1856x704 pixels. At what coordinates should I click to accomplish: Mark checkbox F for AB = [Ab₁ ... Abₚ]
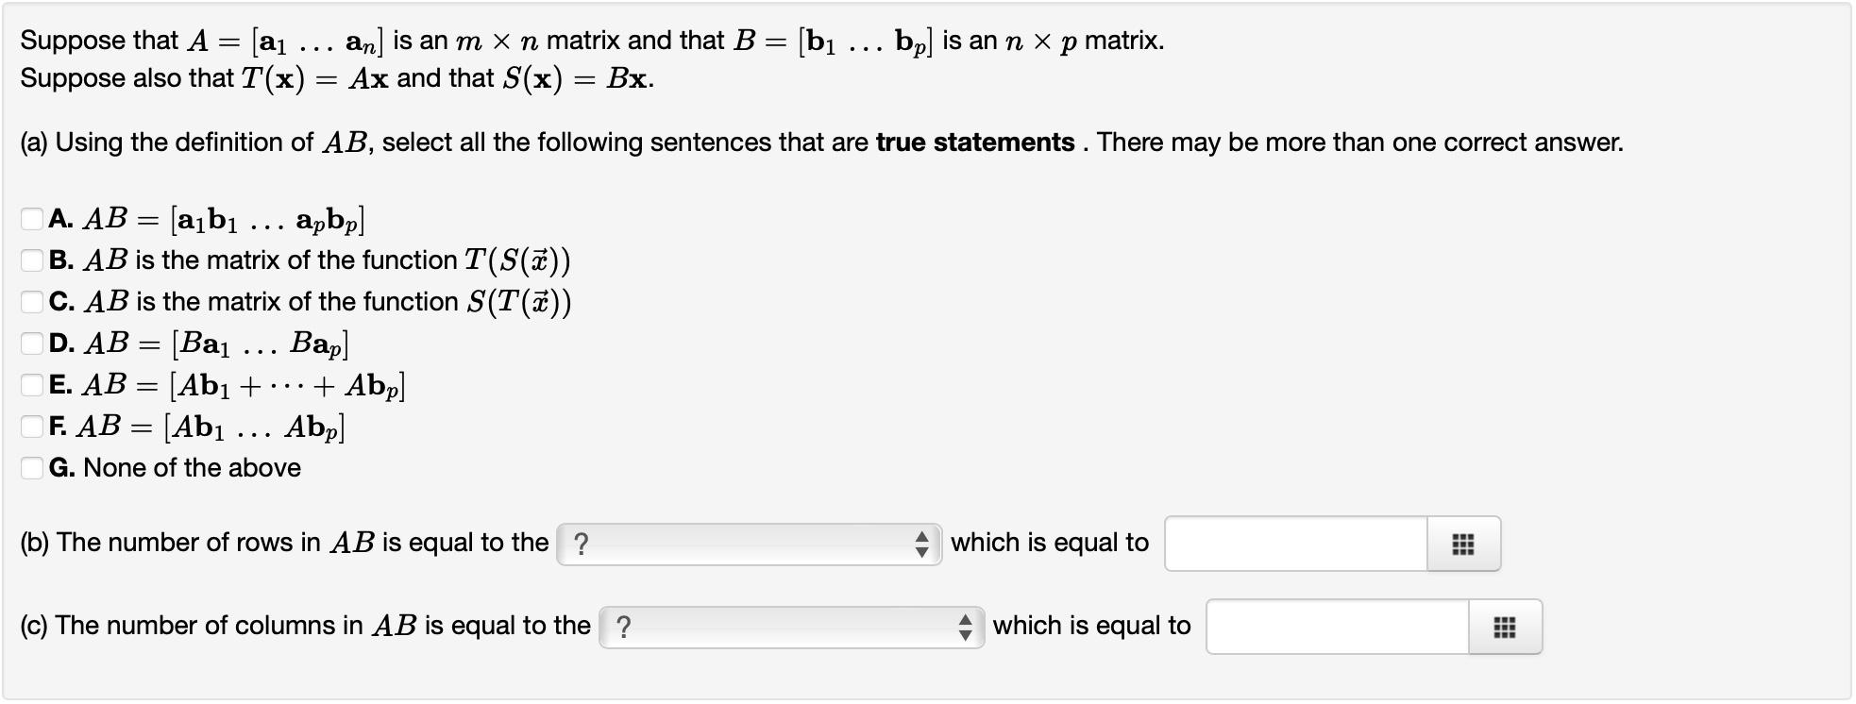coord(32,427)
